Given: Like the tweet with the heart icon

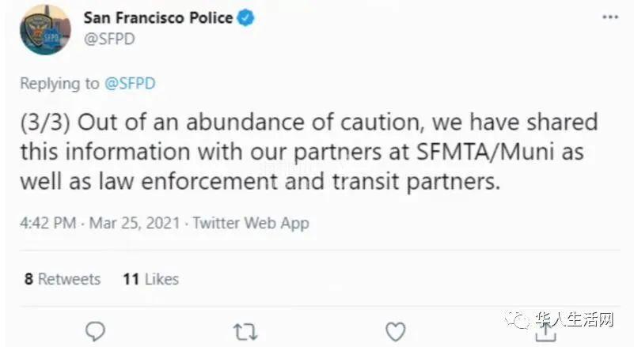Looking at the screenshot, I should [x=396, y=332].
